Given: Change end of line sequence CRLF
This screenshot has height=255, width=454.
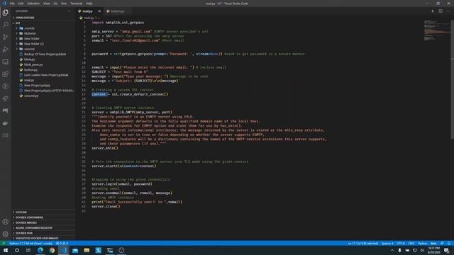Looking at the screenshot, I should point(411,244).
